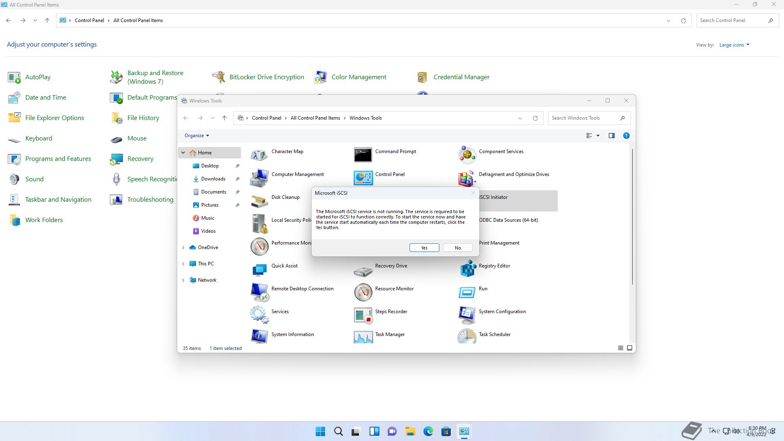The height and width of the screenshot is (441, 784).
Task: Toggle the preview pane button
Action: 612,136
